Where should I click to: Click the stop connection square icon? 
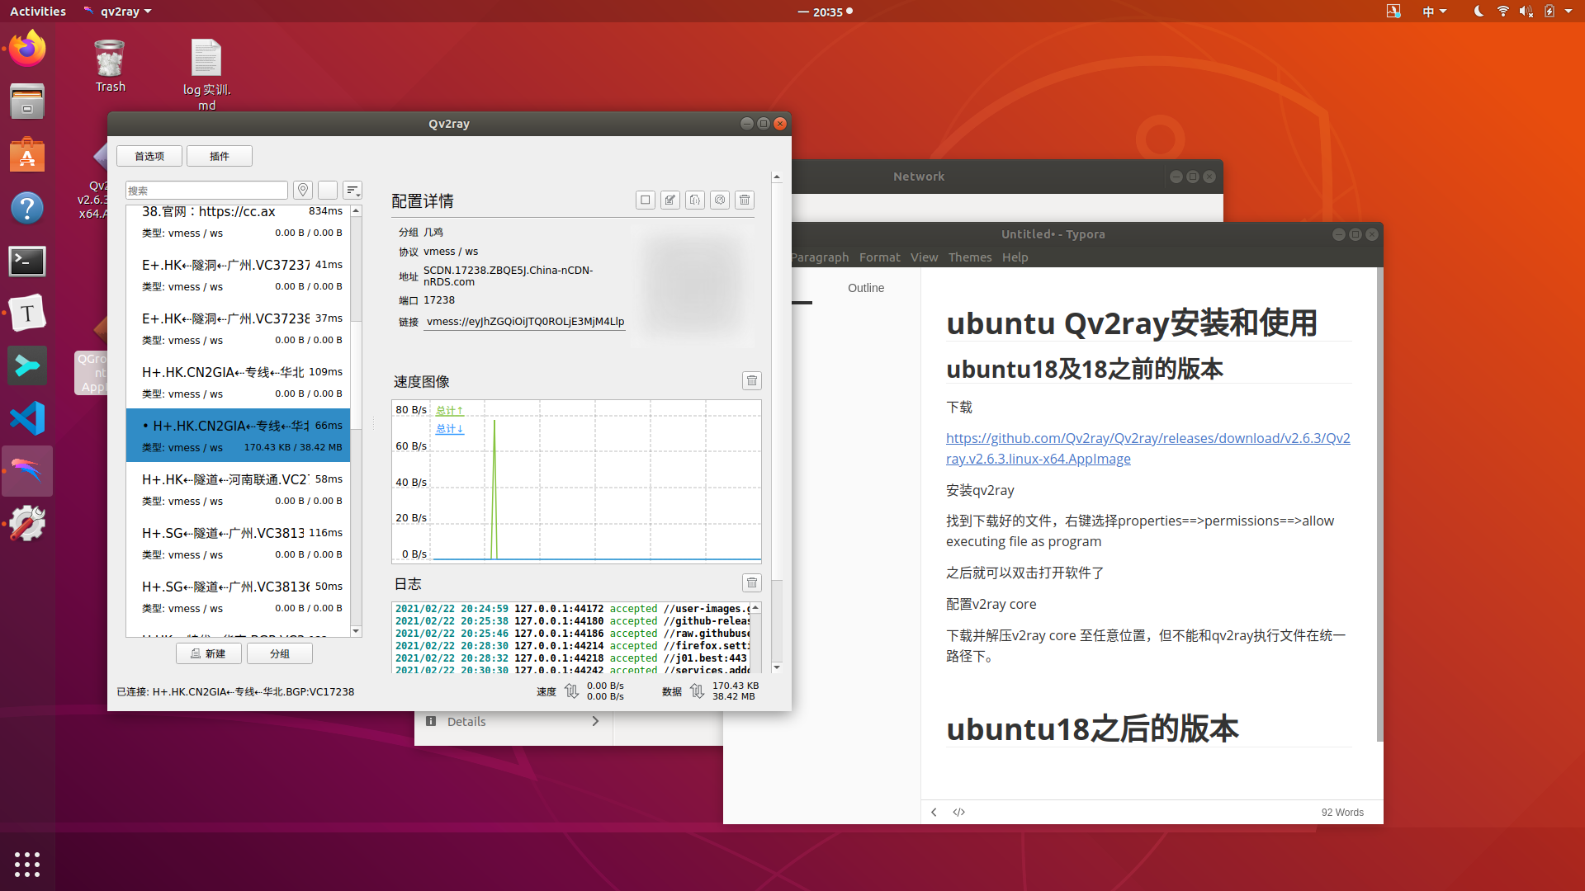point(646,200)
